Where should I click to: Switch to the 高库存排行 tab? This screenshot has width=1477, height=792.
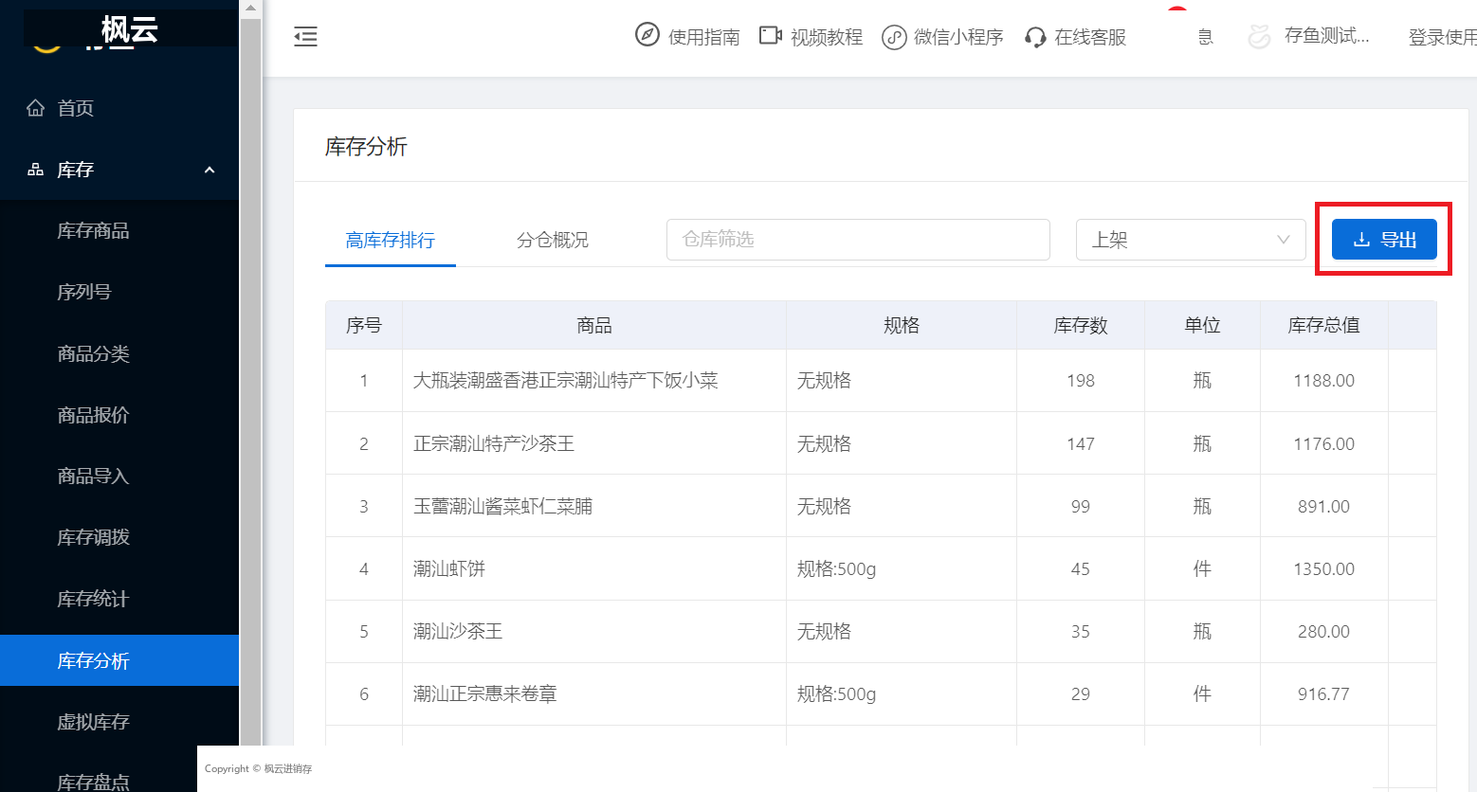(x=391, y=241)
